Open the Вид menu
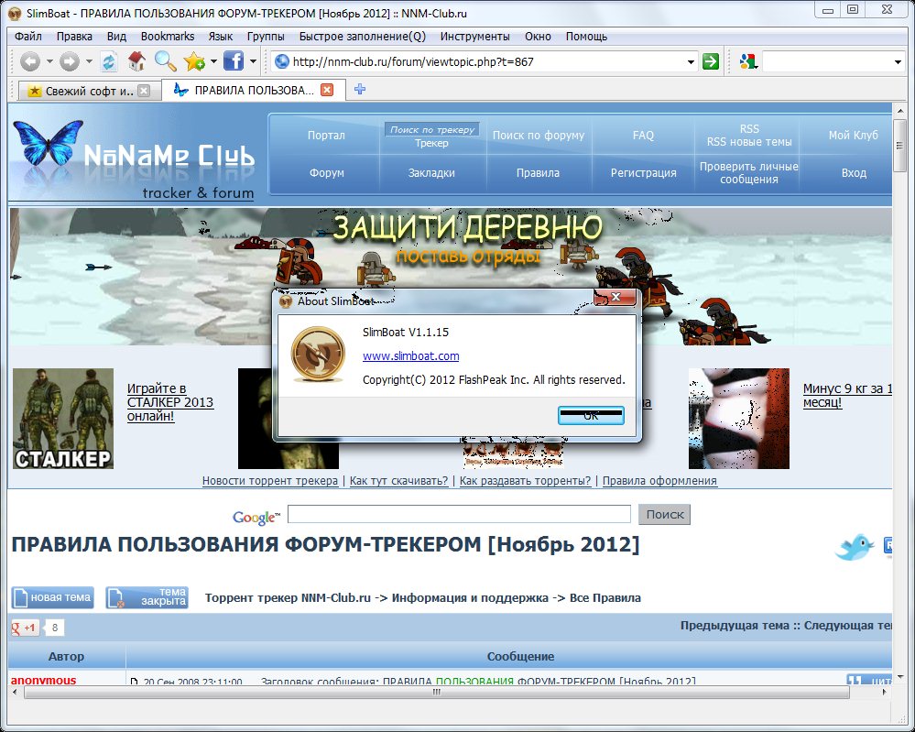 click(116, 37)
